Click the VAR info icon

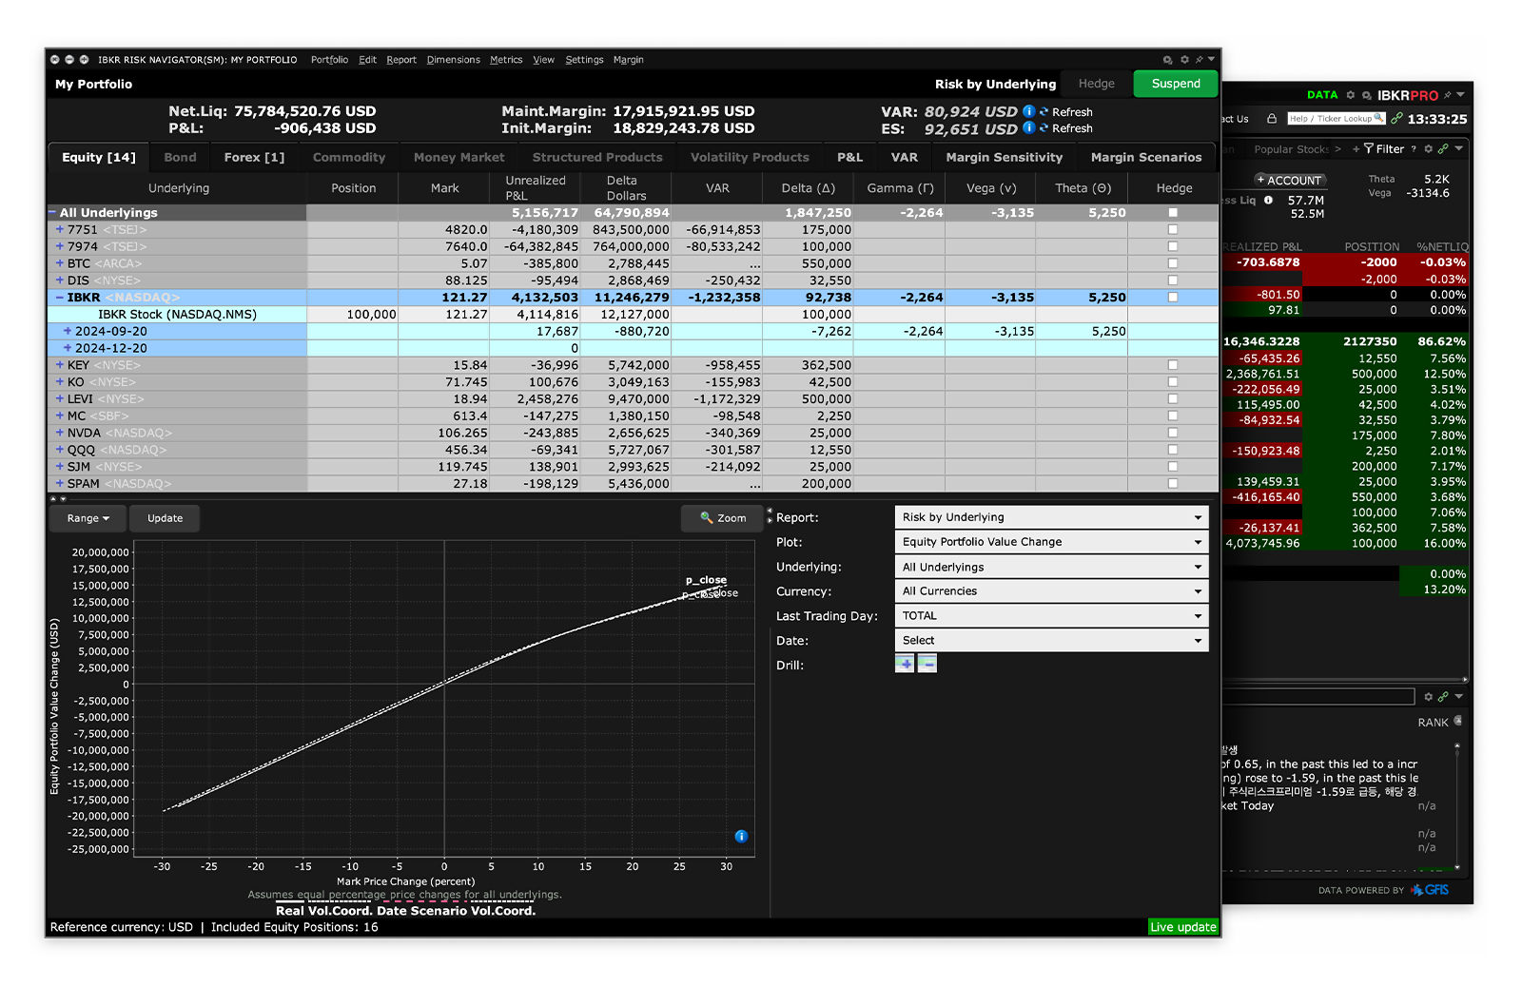(x=1028, y=111)
